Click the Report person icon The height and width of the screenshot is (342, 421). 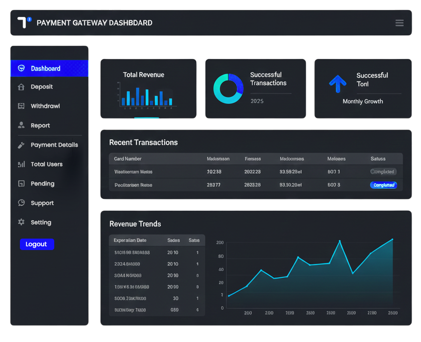click(21, 126)
